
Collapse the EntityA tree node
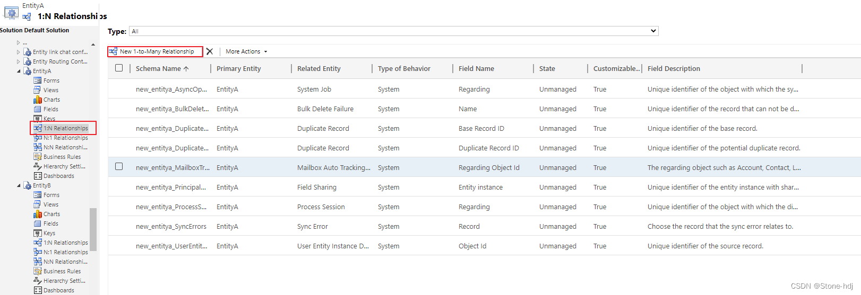click(19, 71)
